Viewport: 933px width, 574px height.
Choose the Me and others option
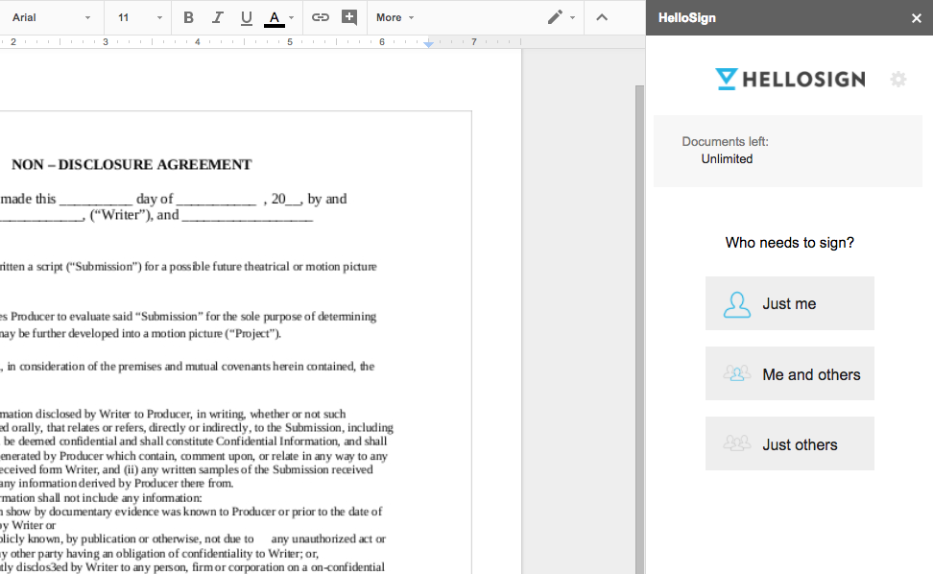(790, 373)
